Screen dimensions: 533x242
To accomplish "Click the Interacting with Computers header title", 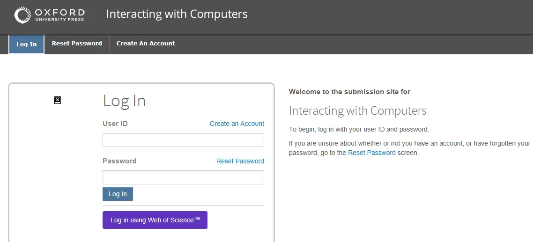I will [177, 14].
